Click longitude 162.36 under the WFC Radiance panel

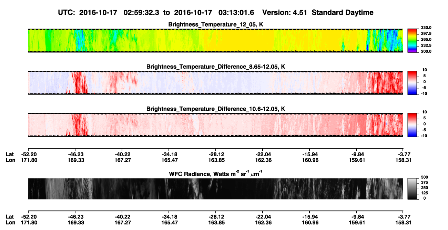tap(263, 222)
